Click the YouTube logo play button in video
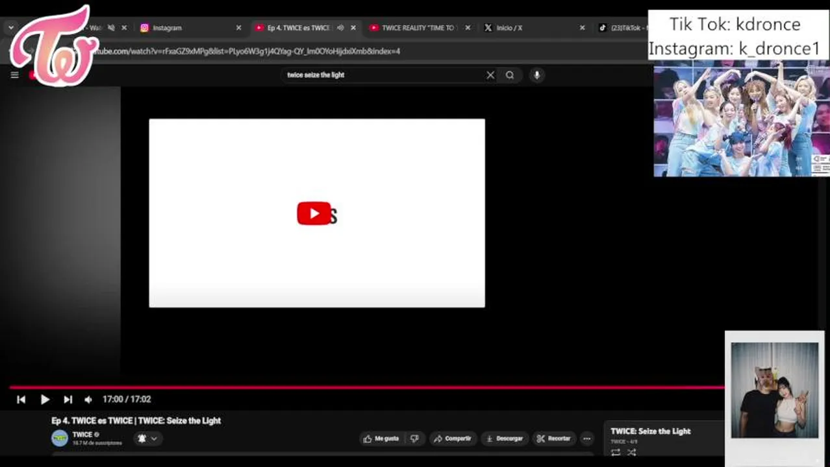This screenshot has width=830, height=467. (314, 213)
